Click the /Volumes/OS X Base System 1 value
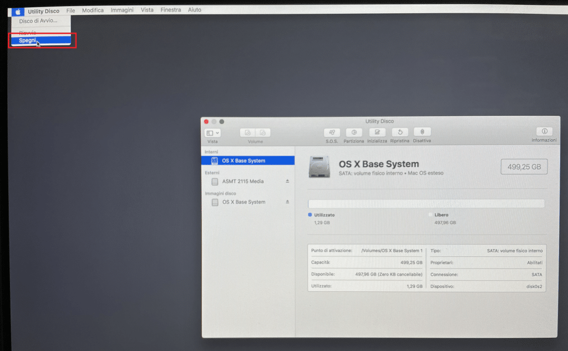The image size is (568, 351). point(392,250)
